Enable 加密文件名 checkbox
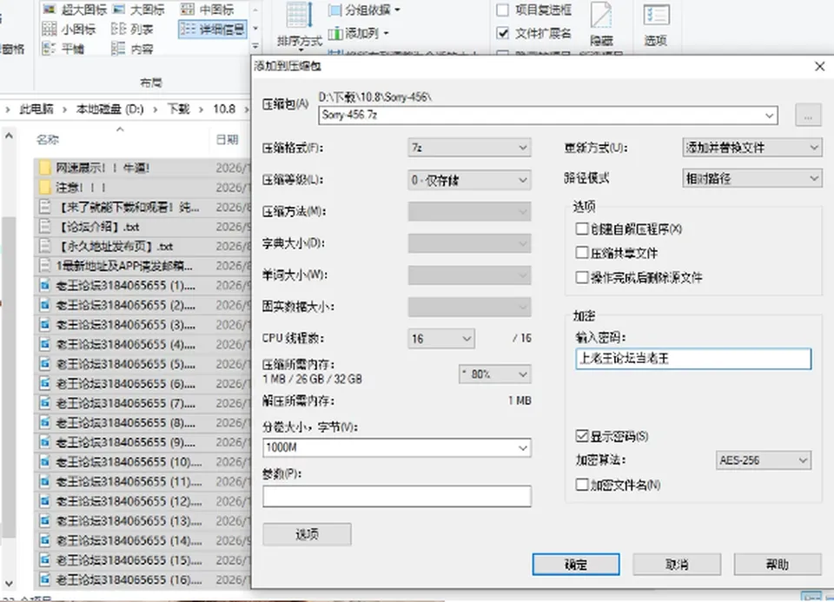 tap(582, 485)
